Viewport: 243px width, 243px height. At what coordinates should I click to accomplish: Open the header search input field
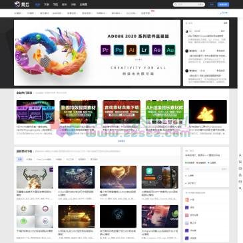coord(189,5)
